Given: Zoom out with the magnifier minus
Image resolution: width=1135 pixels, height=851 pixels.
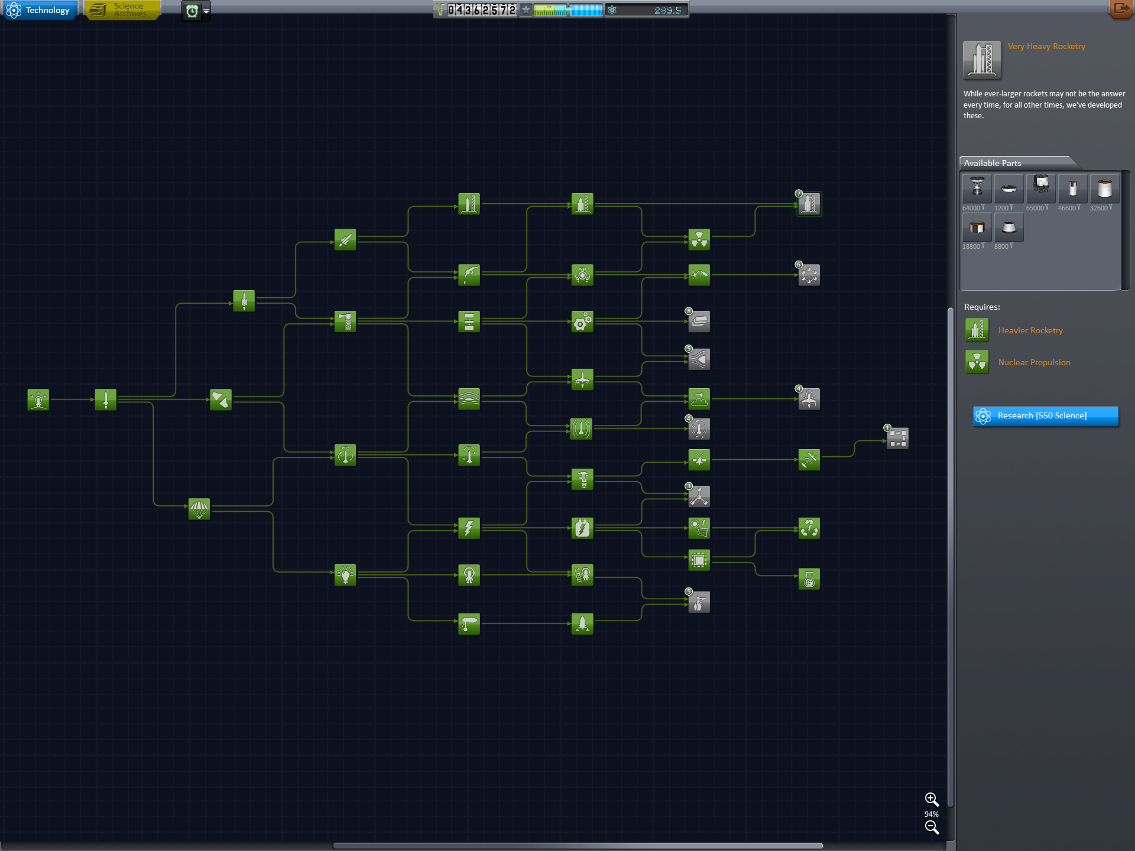Looking at the screenshot, I should [x=932, y=827].
